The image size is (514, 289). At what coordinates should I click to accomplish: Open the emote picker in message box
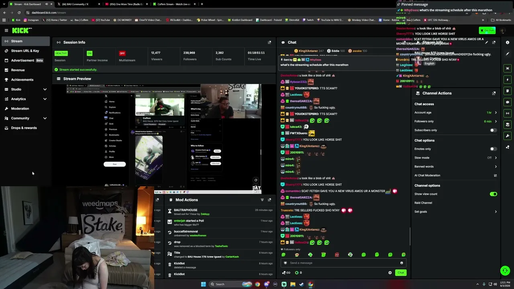(402, 263)
